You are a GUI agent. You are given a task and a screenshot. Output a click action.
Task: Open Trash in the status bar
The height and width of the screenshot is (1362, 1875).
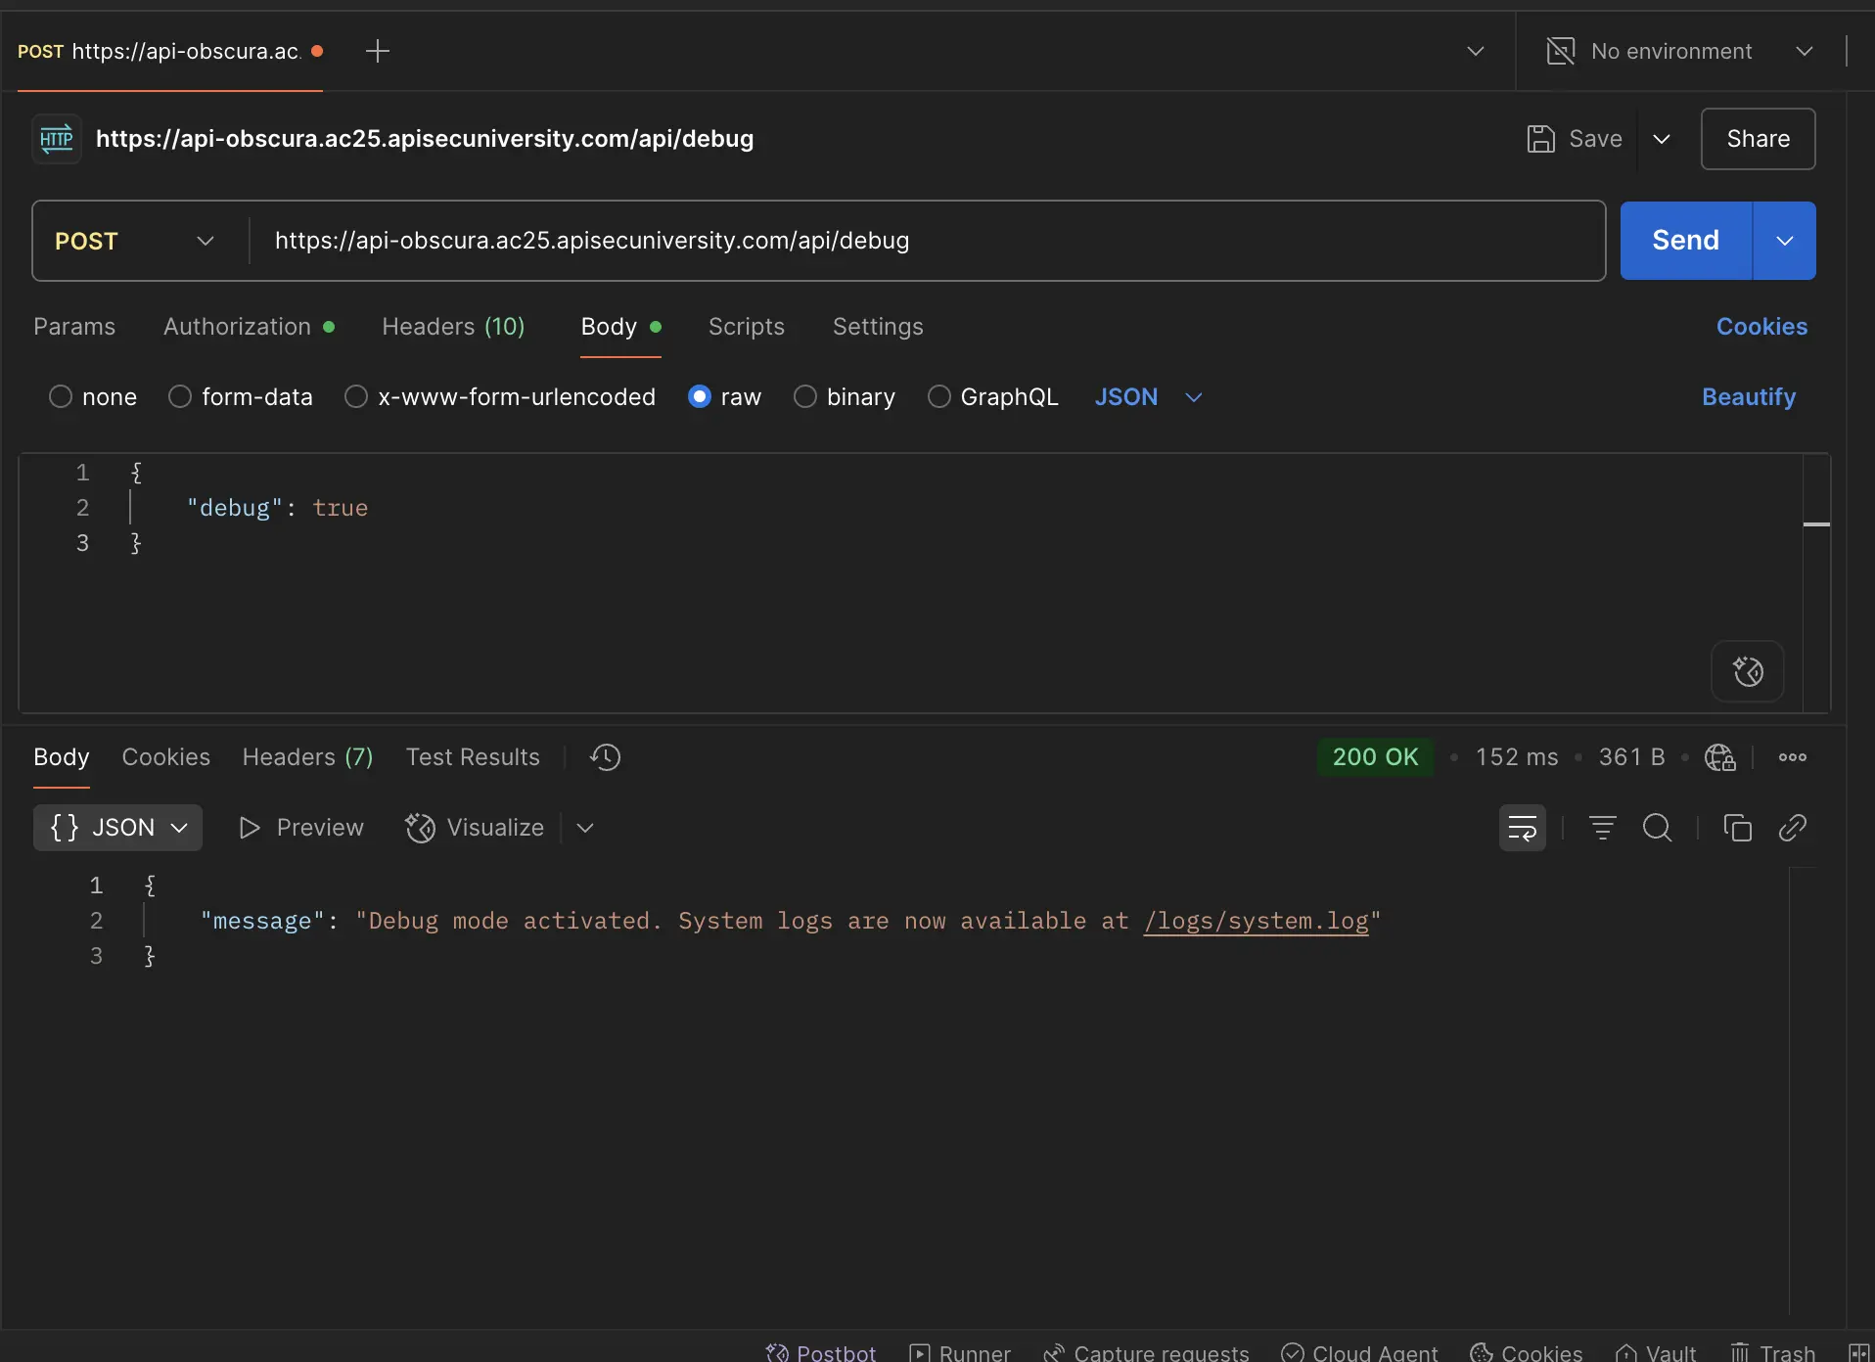[x=1772, y=1352]
